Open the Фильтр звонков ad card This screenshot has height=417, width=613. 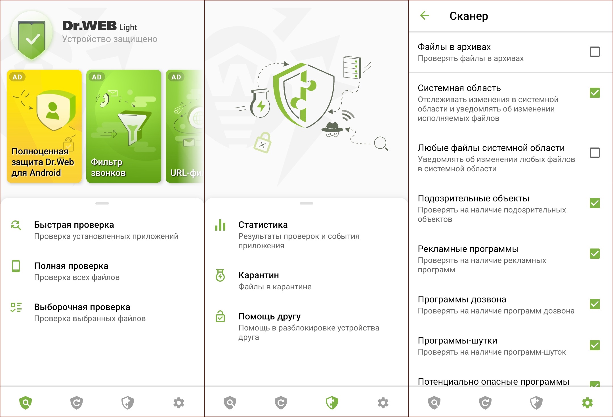[x=124, y=126]
